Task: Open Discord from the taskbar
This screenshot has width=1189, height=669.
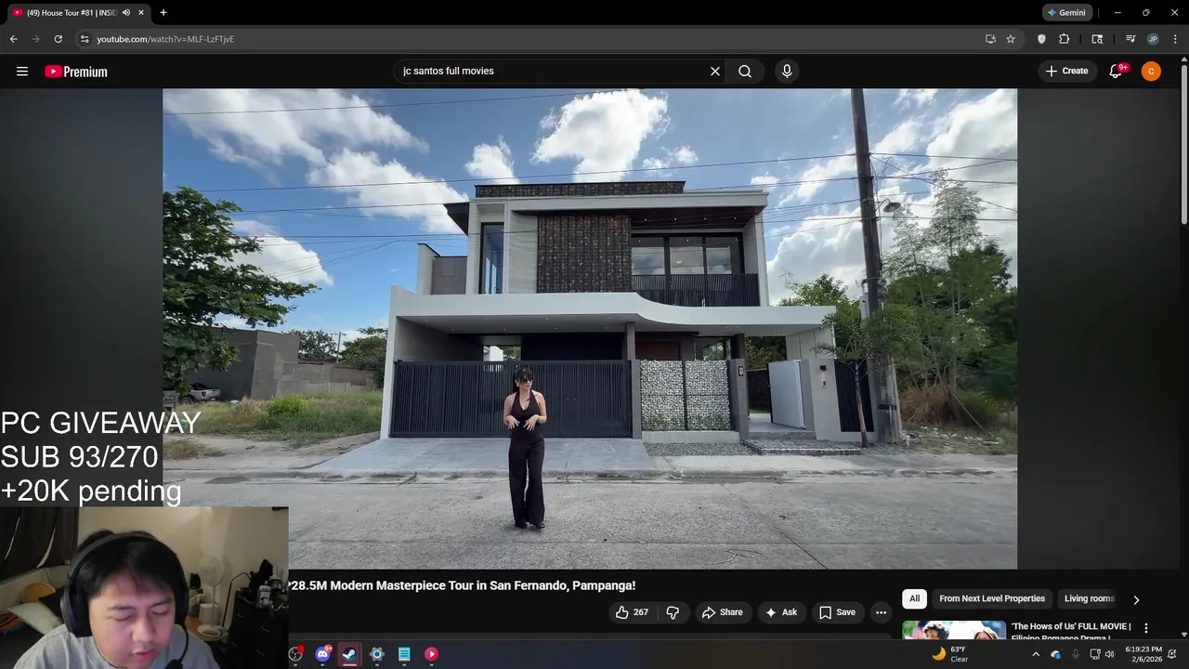Action: tap(322, 654)
